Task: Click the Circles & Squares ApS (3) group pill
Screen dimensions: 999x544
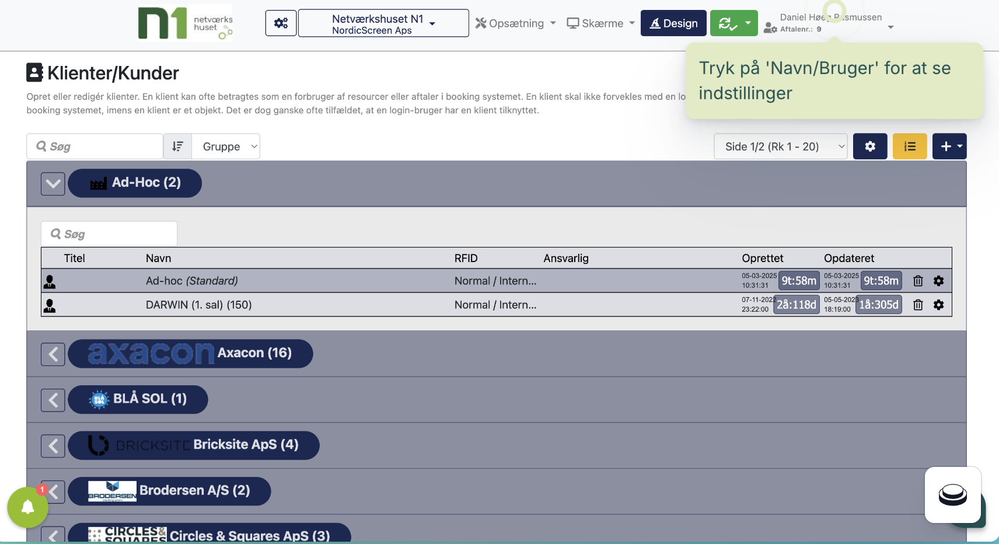Action: click(x=209, y=533)
